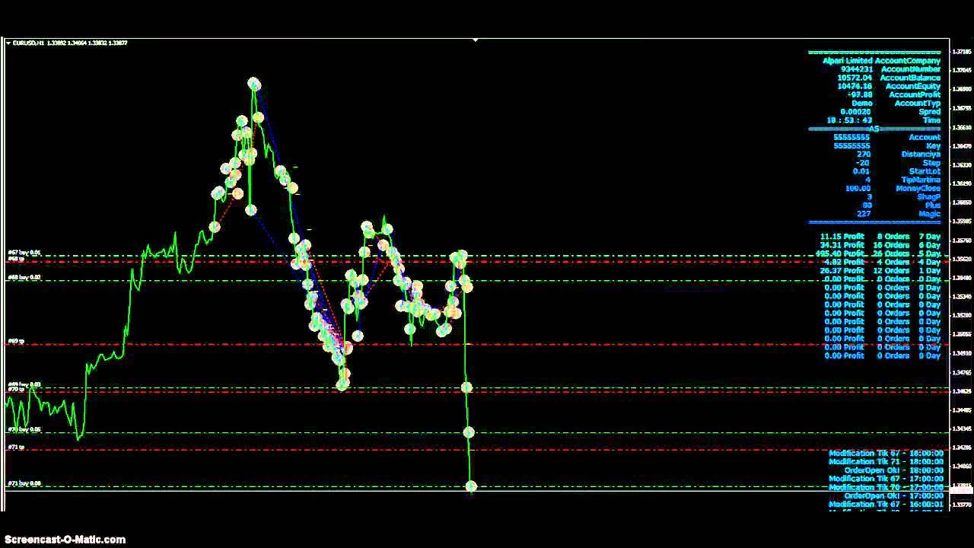The height and width of the screenshot is (548, 974).
Task: Click the TipMartina parameter row
Action: 902,180
